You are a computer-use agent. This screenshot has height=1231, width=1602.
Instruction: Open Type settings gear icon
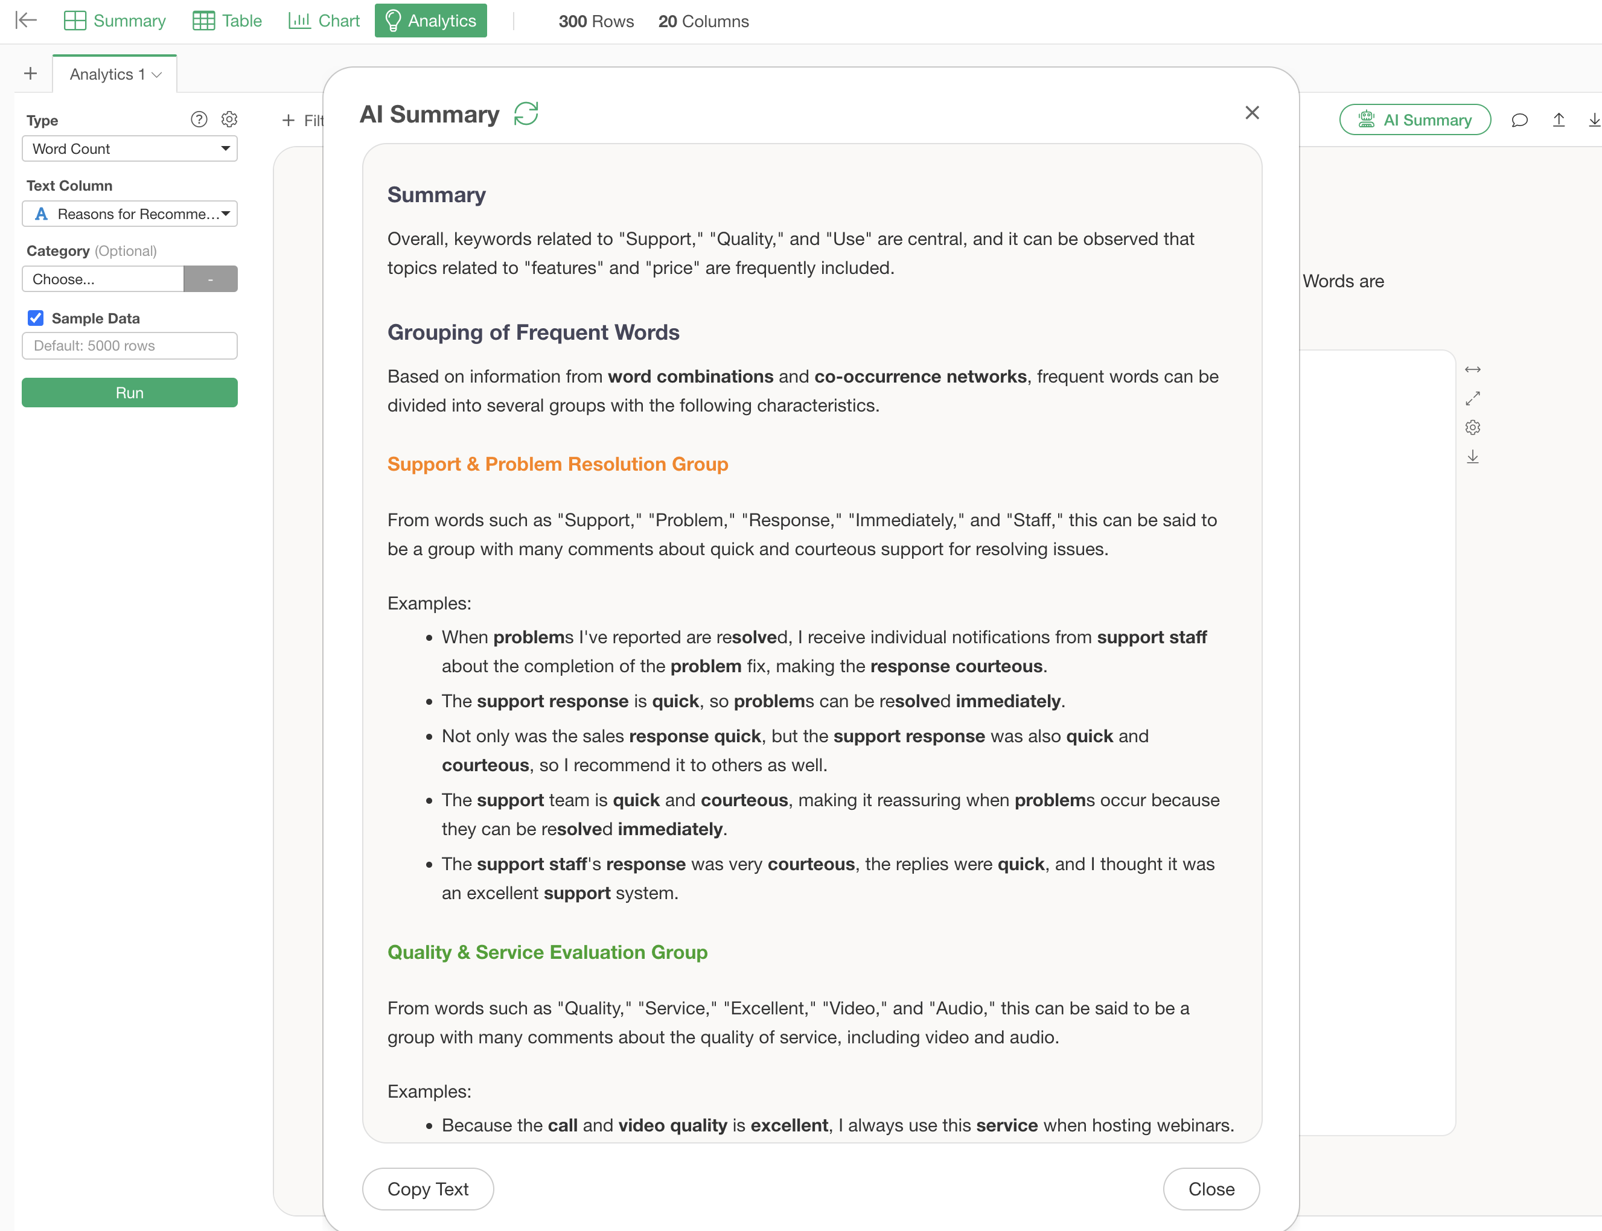[x=229, y=119]
